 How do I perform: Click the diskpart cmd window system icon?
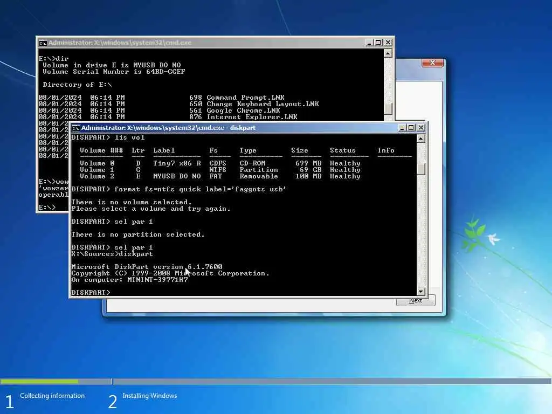click(x=75, y=128)
